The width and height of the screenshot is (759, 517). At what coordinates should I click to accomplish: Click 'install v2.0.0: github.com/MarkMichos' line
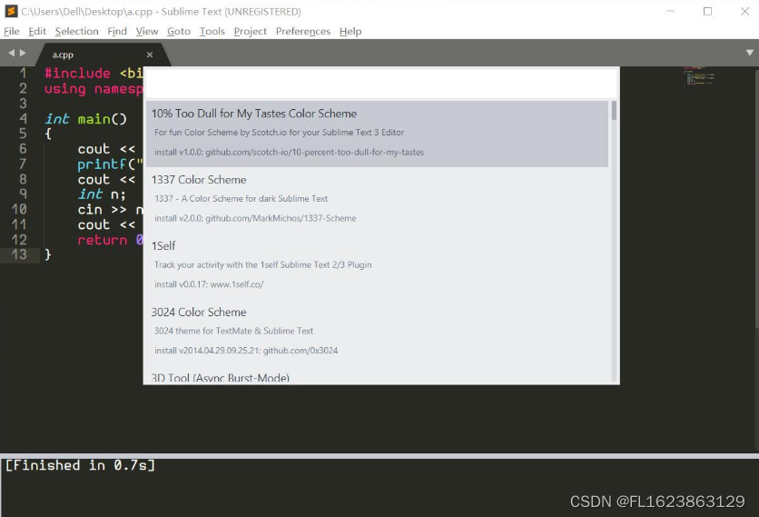point(255,219)
